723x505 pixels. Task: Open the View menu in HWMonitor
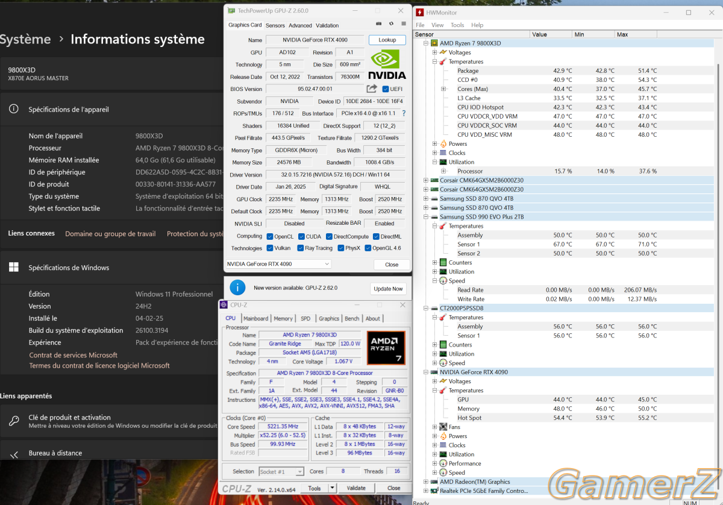tap(437, 25)
